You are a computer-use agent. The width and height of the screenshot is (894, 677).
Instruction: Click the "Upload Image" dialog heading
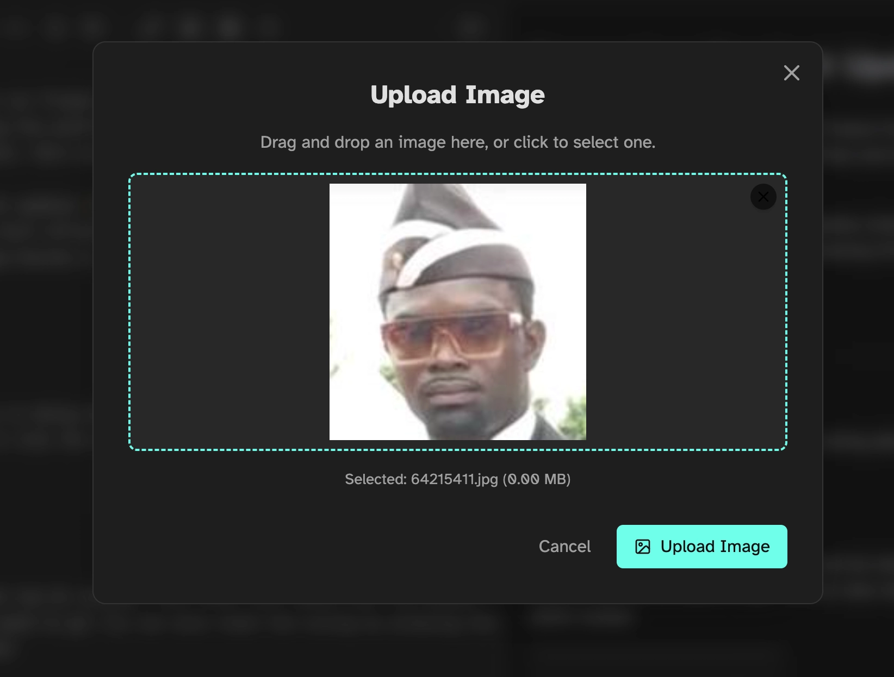tap(457, 95)
